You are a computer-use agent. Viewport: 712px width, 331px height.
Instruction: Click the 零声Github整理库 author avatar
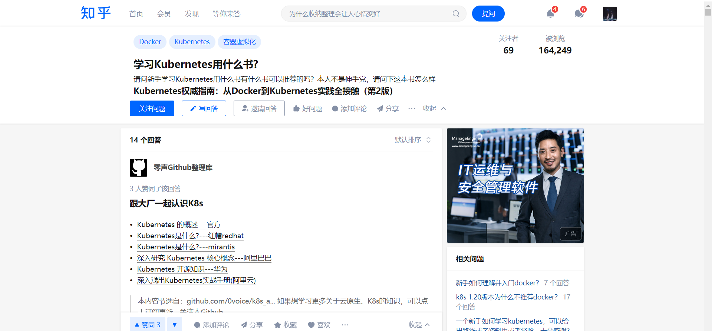(138, 168)
